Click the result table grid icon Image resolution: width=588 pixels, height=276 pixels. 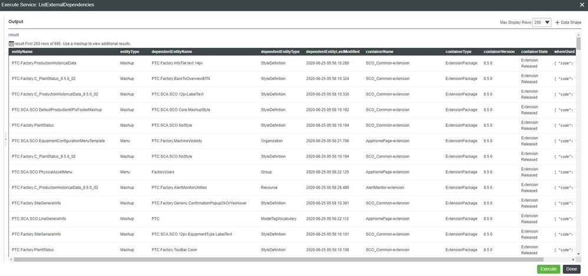point(11,44)
